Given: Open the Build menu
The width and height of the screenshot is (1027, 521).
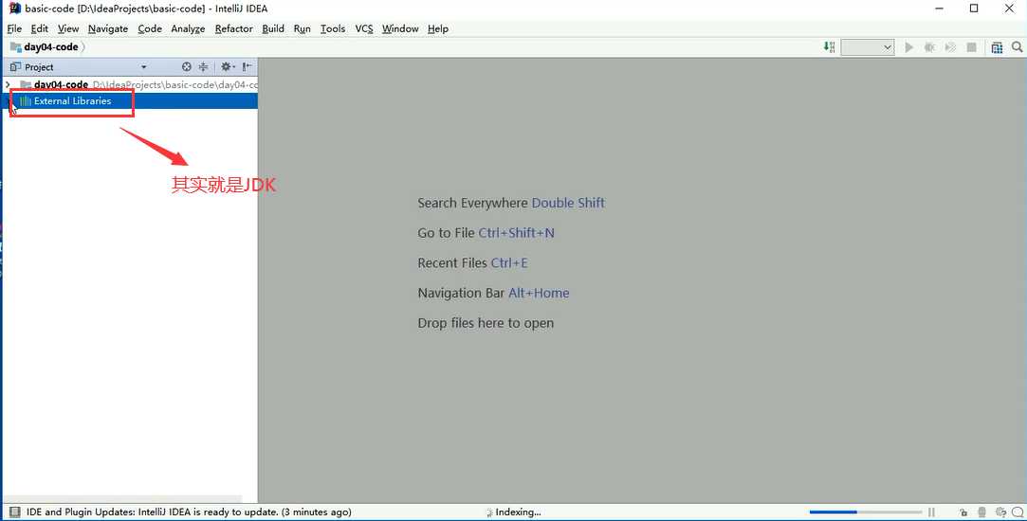Looking at the screenshot, I should pos(273,28).
